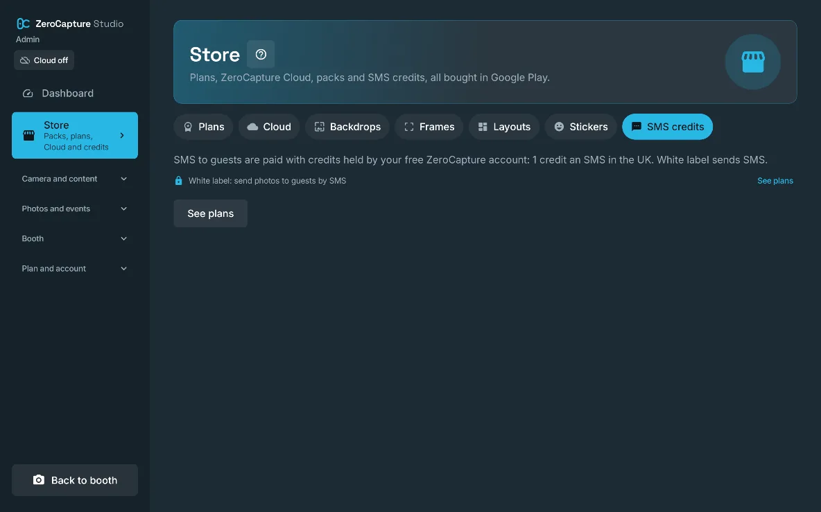This screenshot has height=512, width=821.
Task: Click the Dashboard gauge icon
Action: pyautogui.click(x=28, y=93)
